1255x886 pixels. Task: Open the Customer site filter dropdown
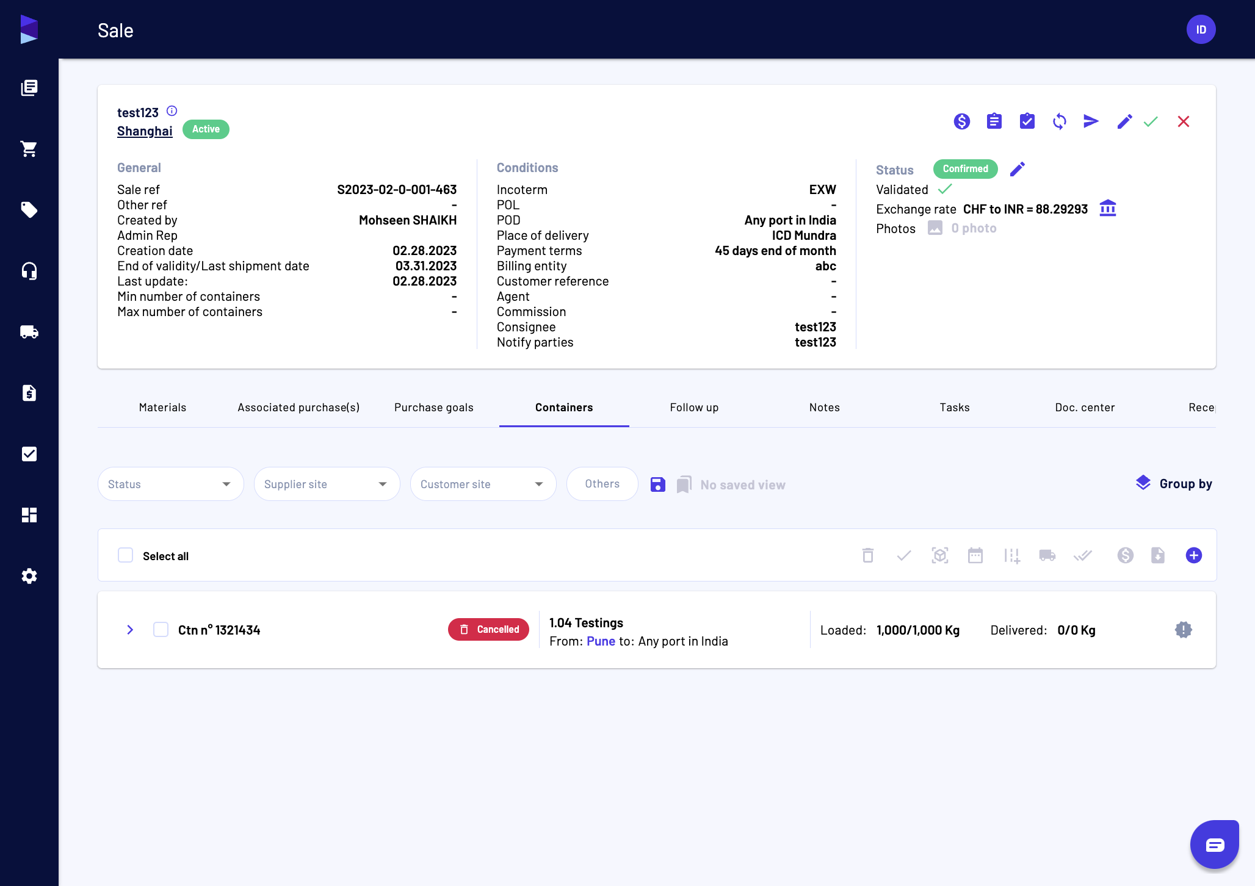click(483, 484)
